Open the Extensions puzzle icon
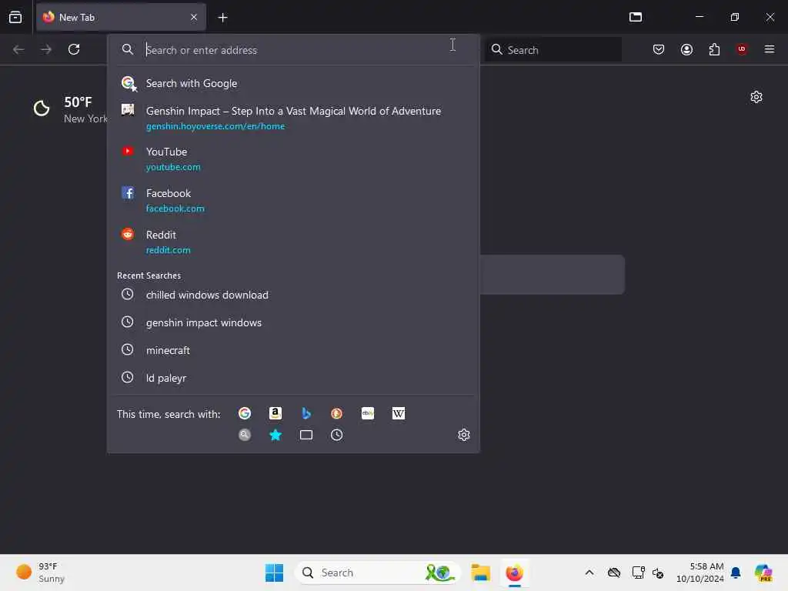This screenshot has height=591, width=788. (714, 49)
